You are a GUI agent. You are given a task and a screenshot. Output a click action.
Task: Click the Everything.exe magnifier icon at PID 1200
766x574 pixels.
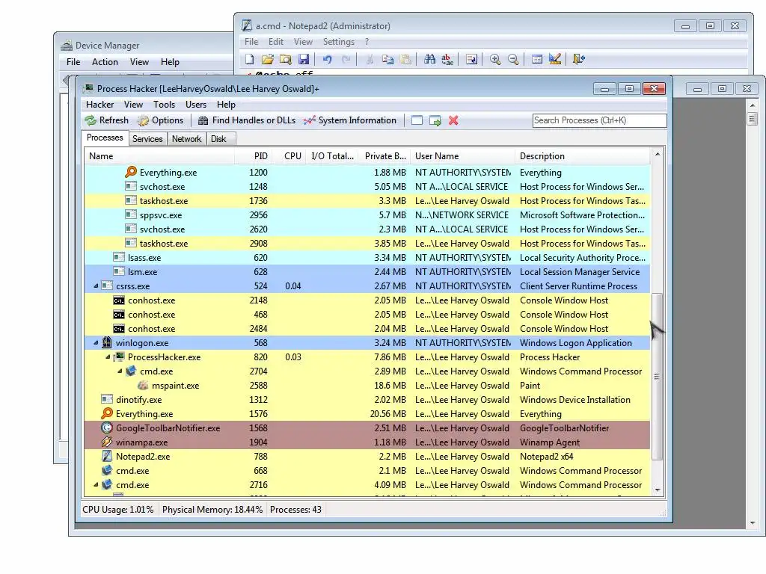(130, 172)
